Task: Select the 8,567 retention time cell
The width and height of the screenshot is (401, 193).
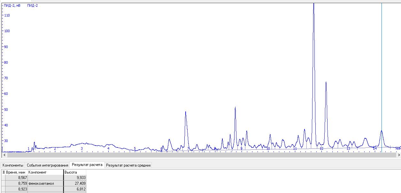Action: point(17,178)
